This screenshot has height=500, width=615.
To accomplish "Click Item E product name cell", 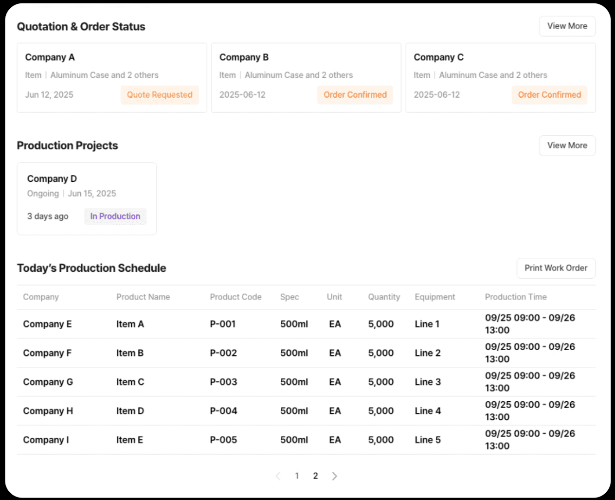I will (x=129, y=440).
